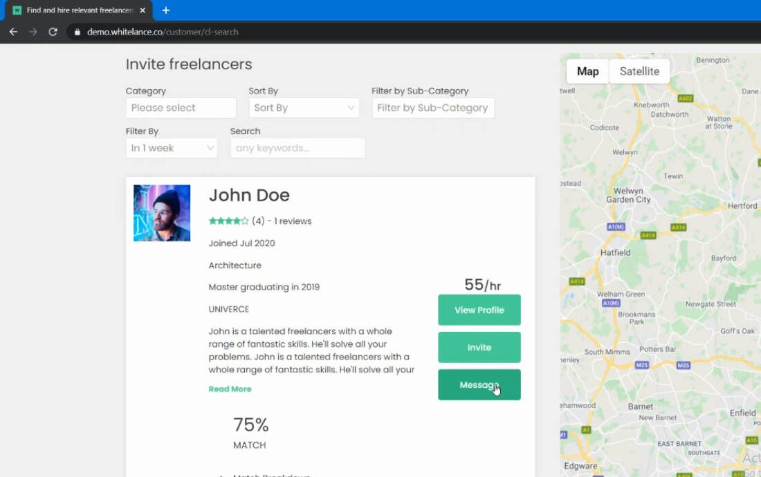
Task: Click the 'Invite freelancers' page heading
Action: coord(189,64)
